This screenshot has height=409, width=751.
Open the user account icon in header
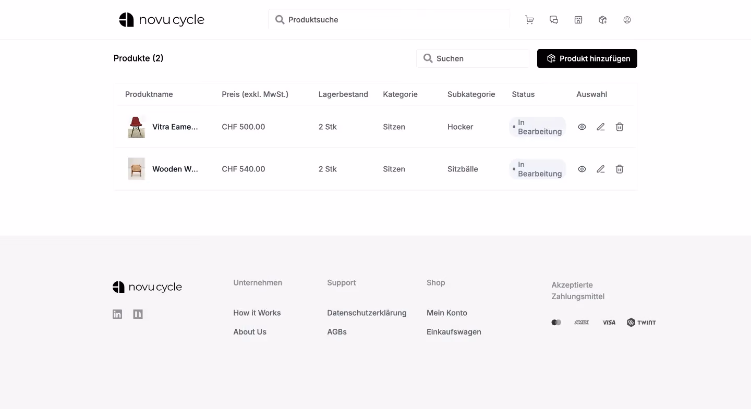[x=627, y=20]
